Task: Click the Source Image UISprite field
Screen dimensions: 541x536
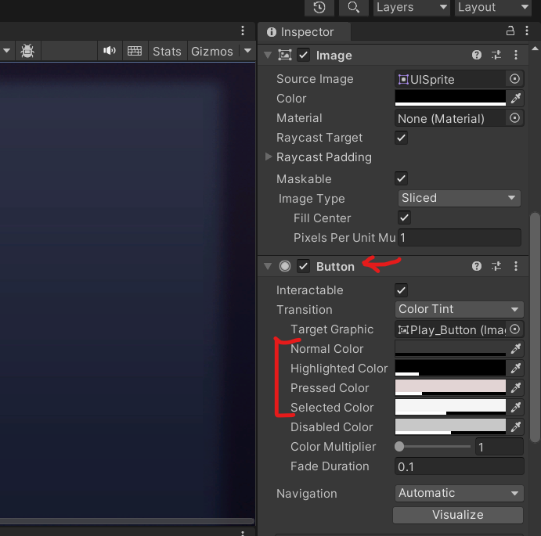Action: click(451, 79)
